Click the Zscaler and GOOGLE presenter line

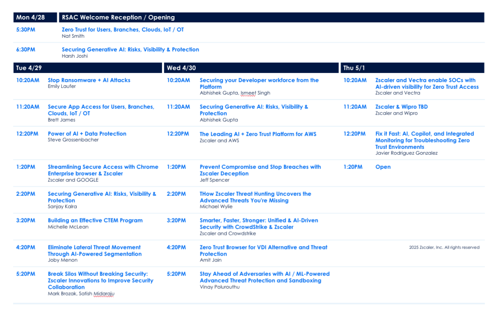pyautogui.click(x=73, y=180)
